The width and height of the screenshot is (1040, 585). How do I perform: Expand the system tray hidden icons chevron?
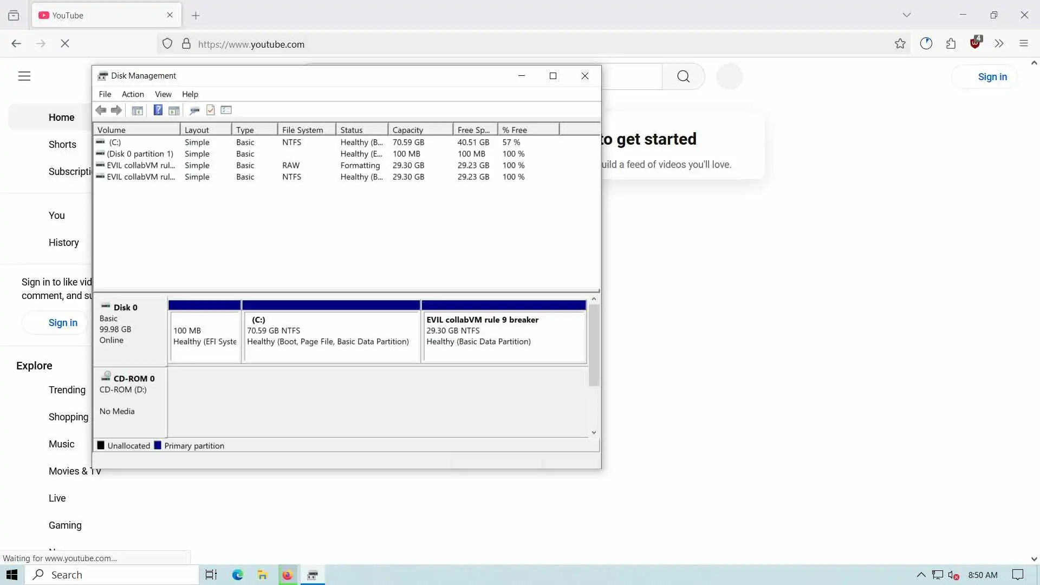point(921,575)
